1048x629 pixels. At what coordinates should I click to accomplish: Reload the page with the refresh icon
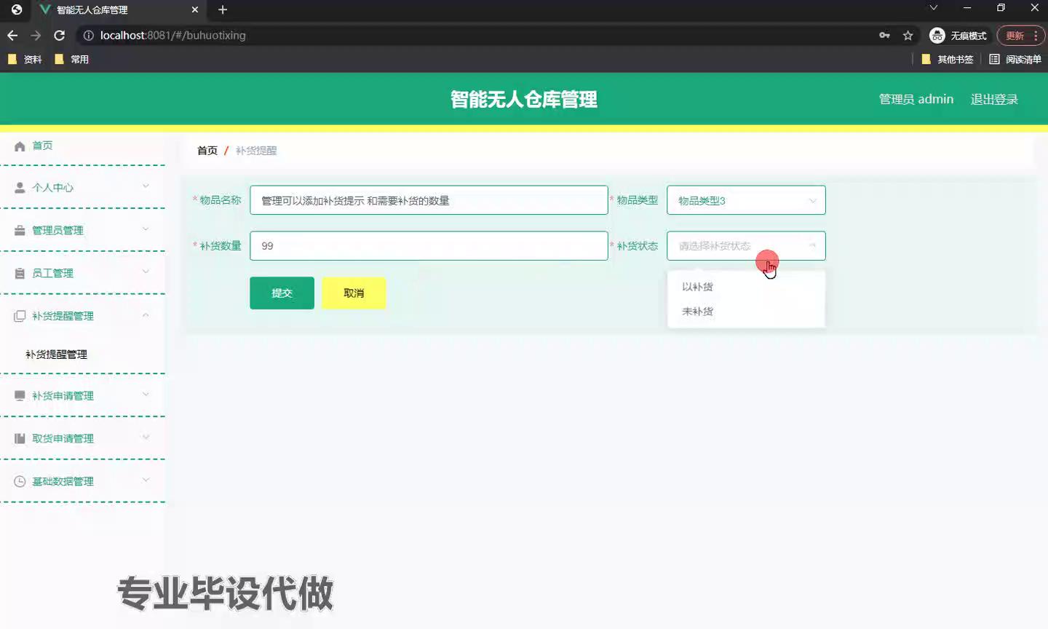[60, 36]
